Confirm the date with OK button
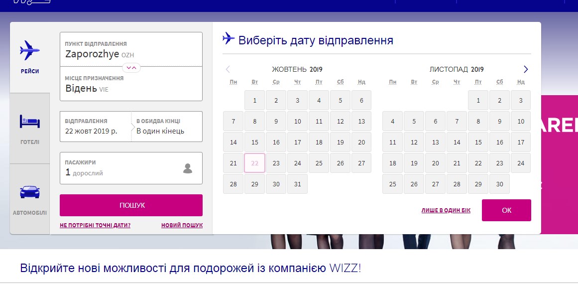Image resolution: width=578 pixels, height=285 pixels. (x=506, y=210)
